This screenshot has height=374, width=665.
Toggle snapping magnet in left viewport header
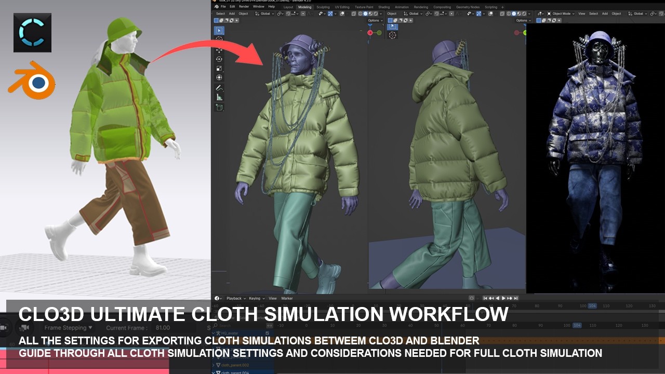pyautogui.click(x=288, y=14)
